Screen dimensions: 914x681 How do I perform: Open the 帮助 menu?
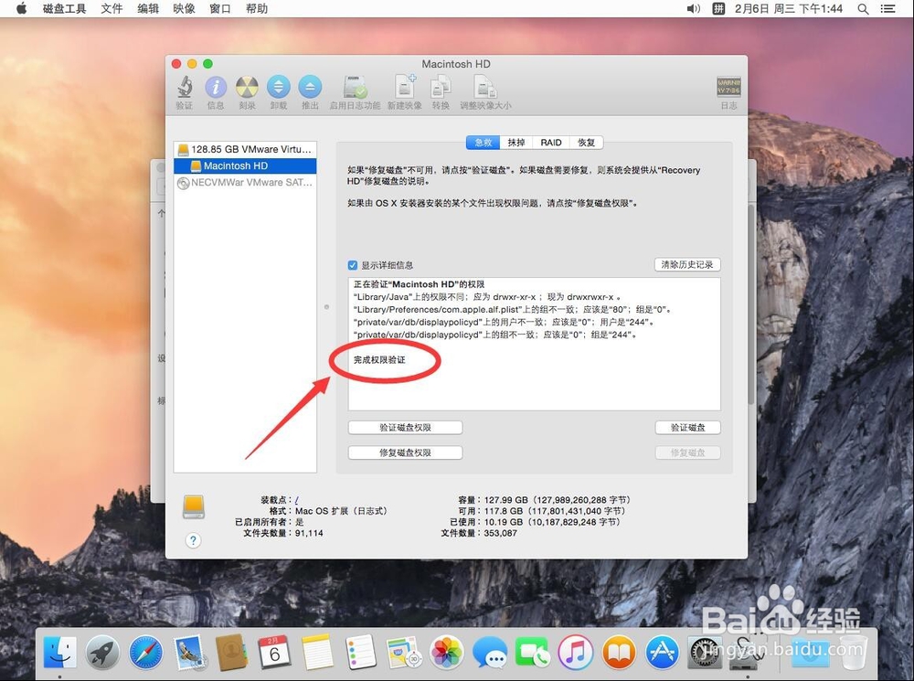pos(256,9)
